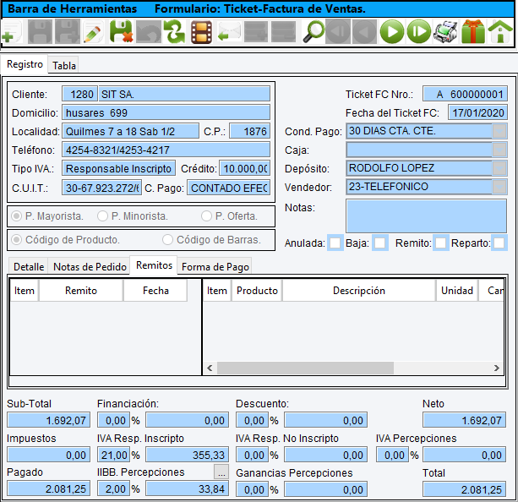Click the green refresh arrows icon
518x502 pixels.
[x=174, y=33]
